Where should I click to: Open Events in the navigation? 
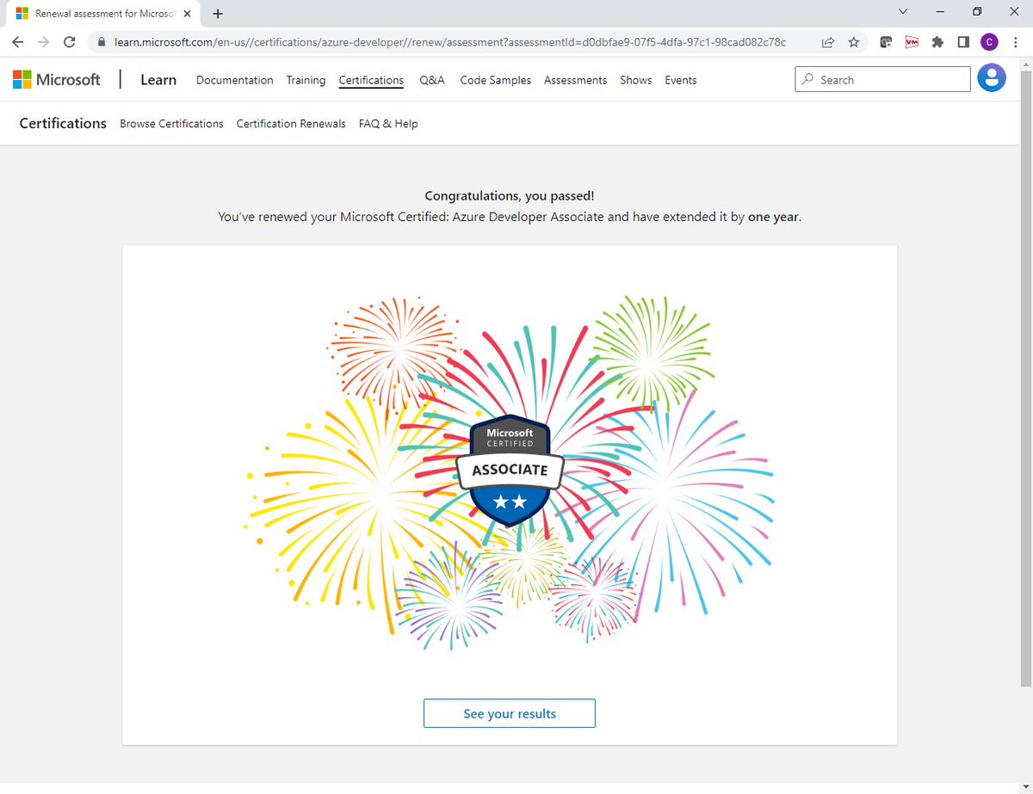tap(681, 80)
